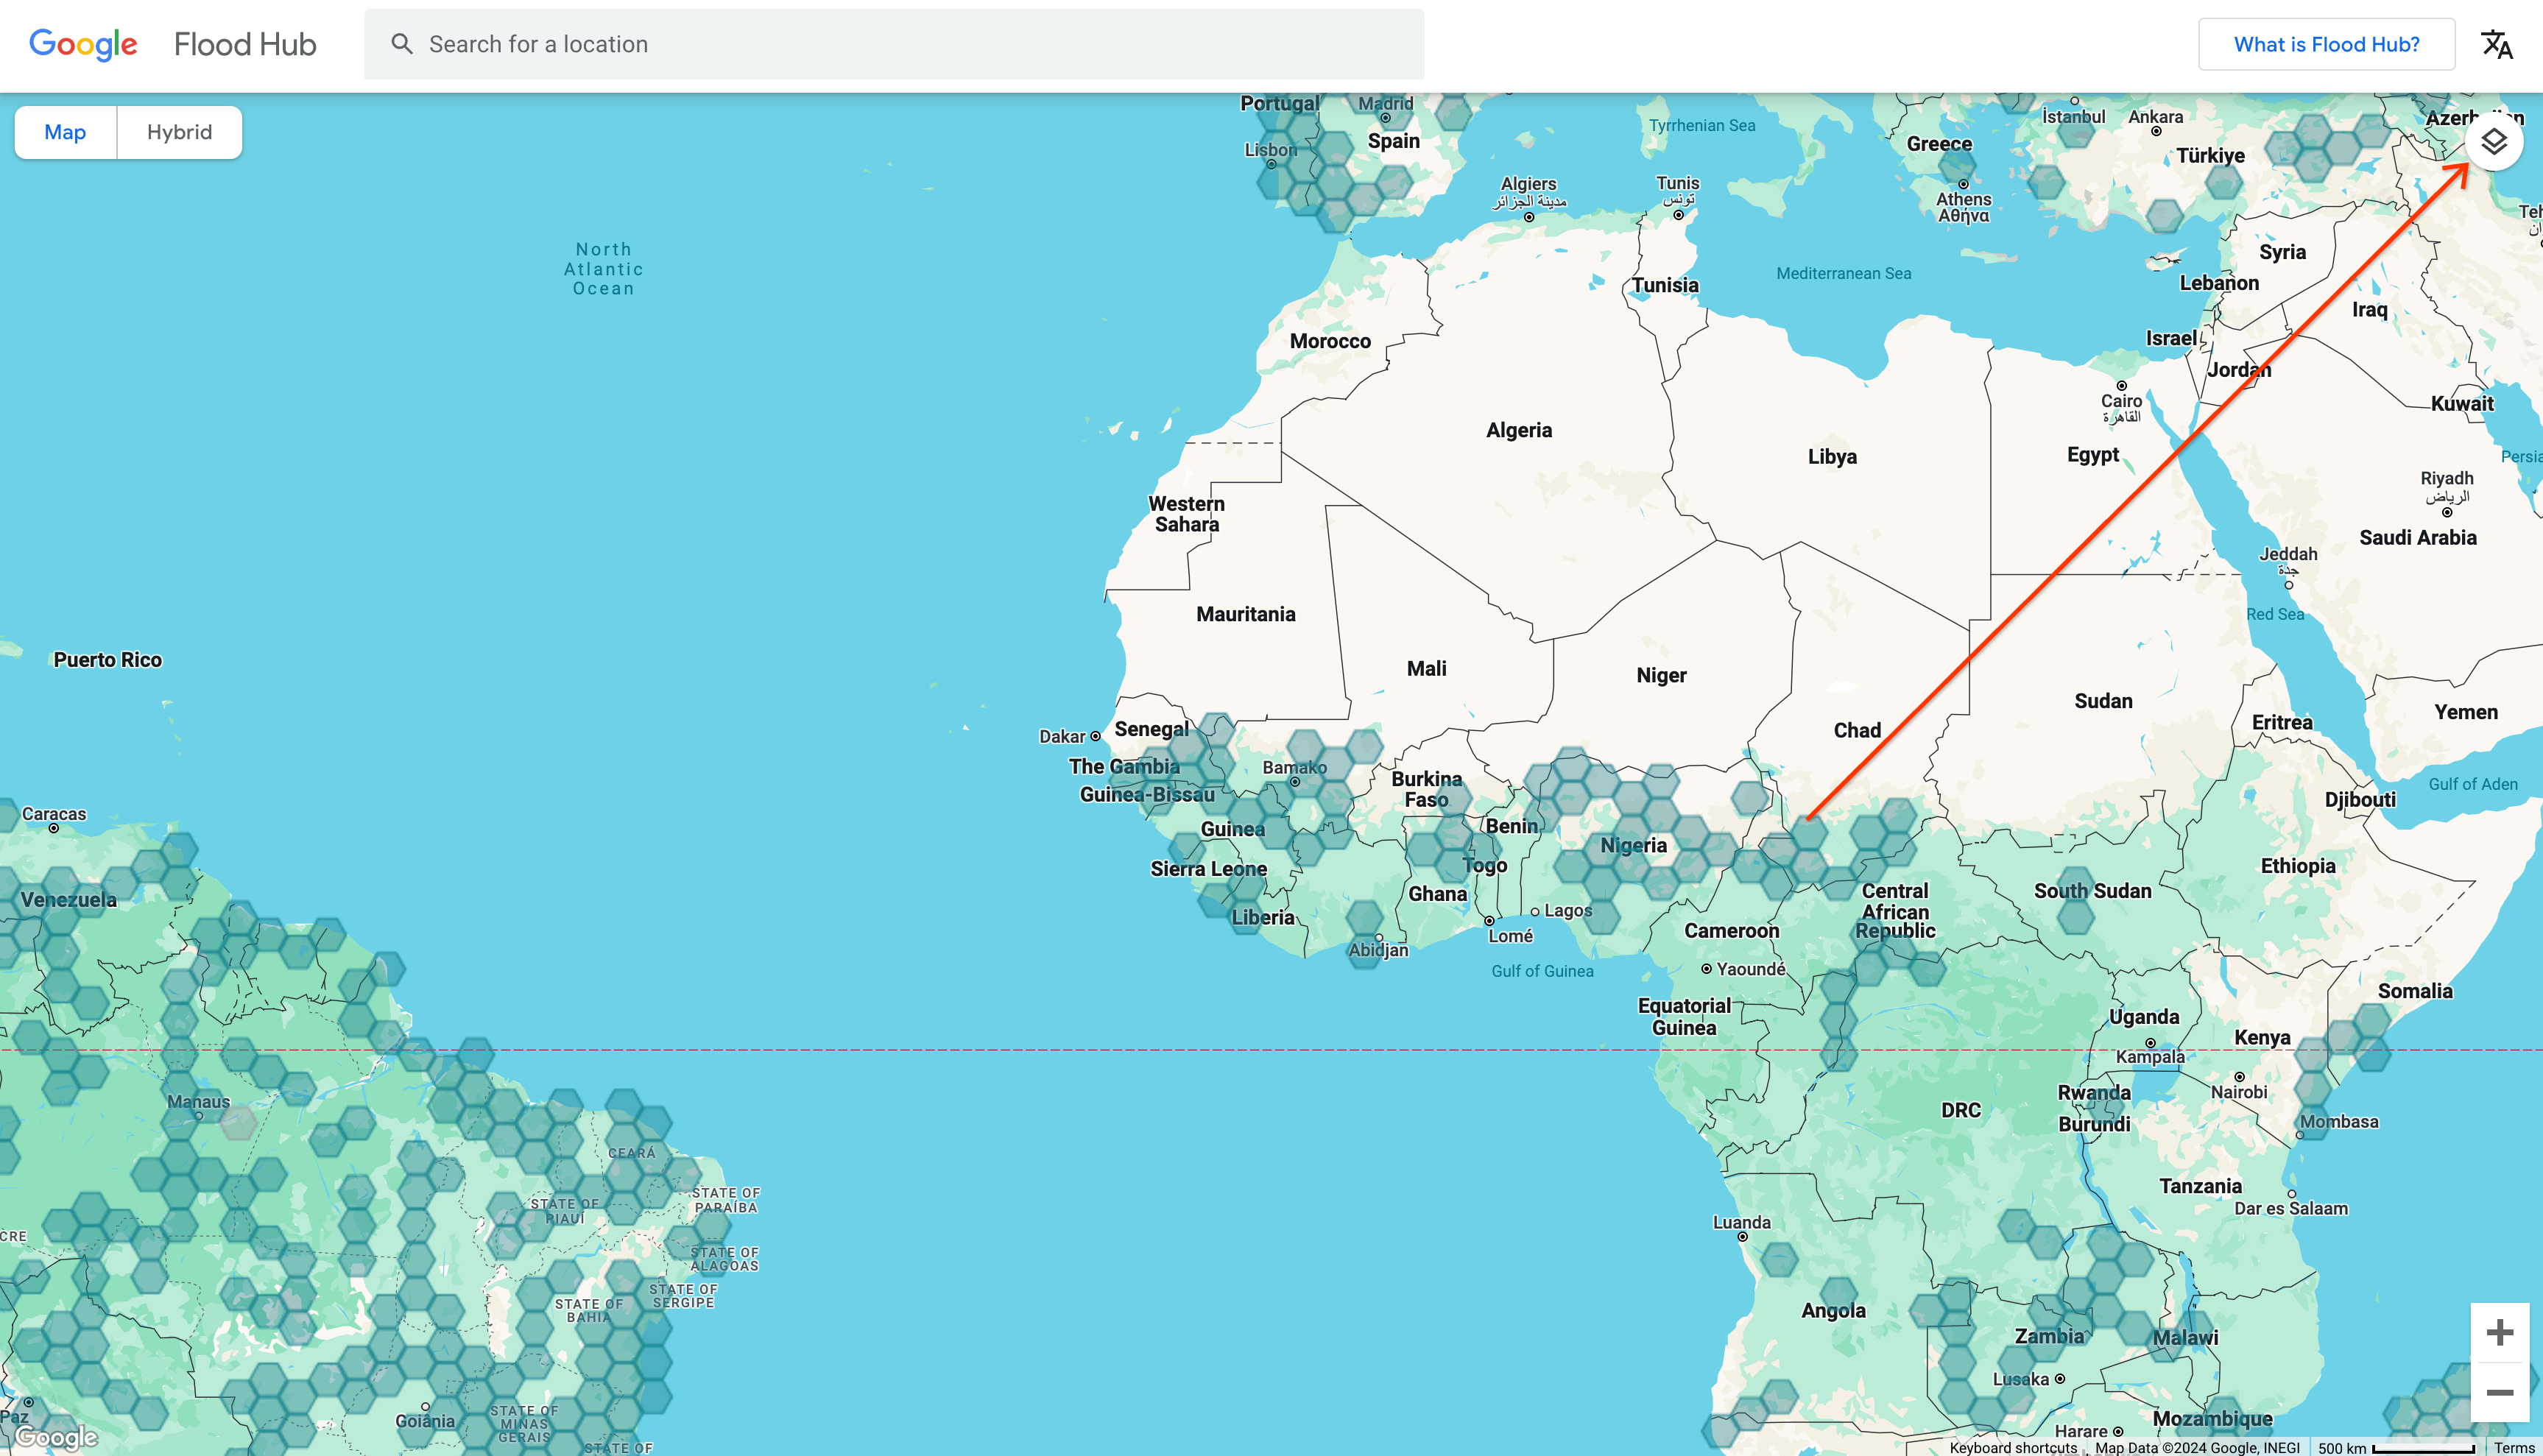Image resolution: width=2543 pixels, height=1456 pixels.
Task: Click the Flood Hub title
Action: click(x=245, y=44)
